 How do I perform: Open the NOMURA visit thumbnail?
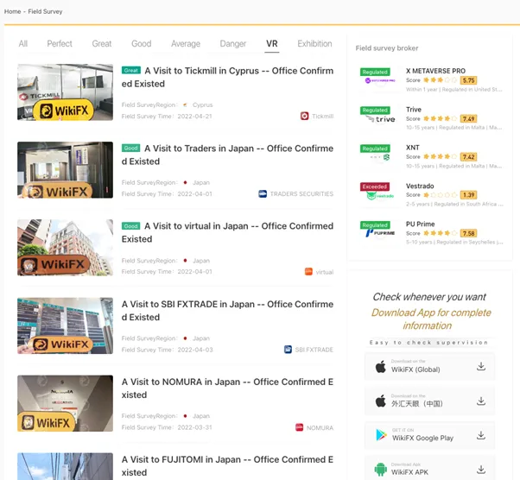[65, 403]
